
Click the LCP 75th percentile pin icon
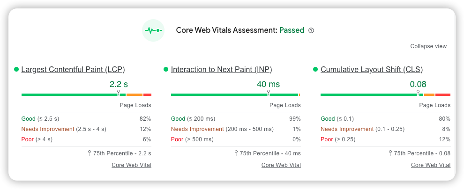click(x=89, y=153)
